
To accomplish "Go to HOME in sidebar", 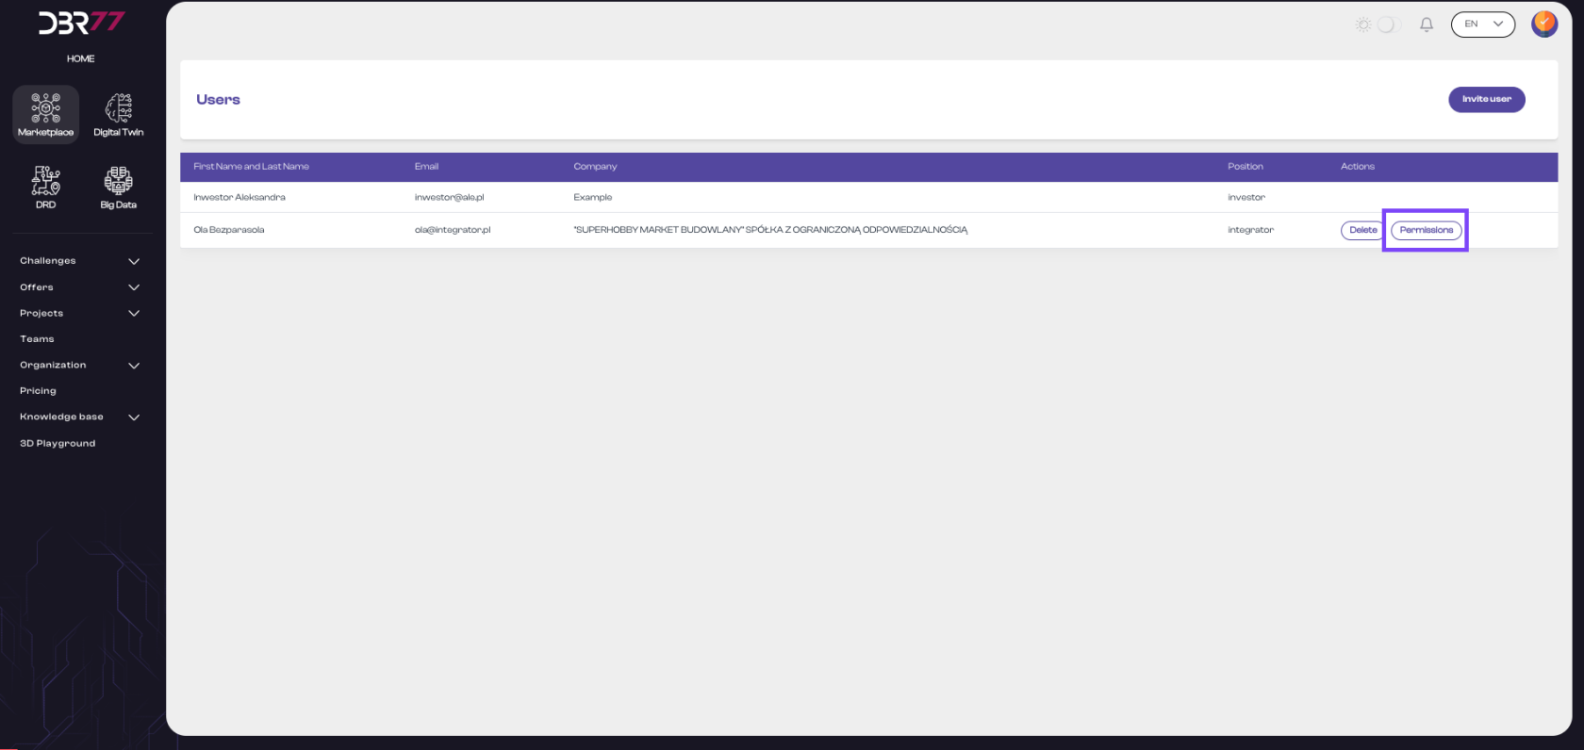I will pyautogui.click(x=81, y=58).
